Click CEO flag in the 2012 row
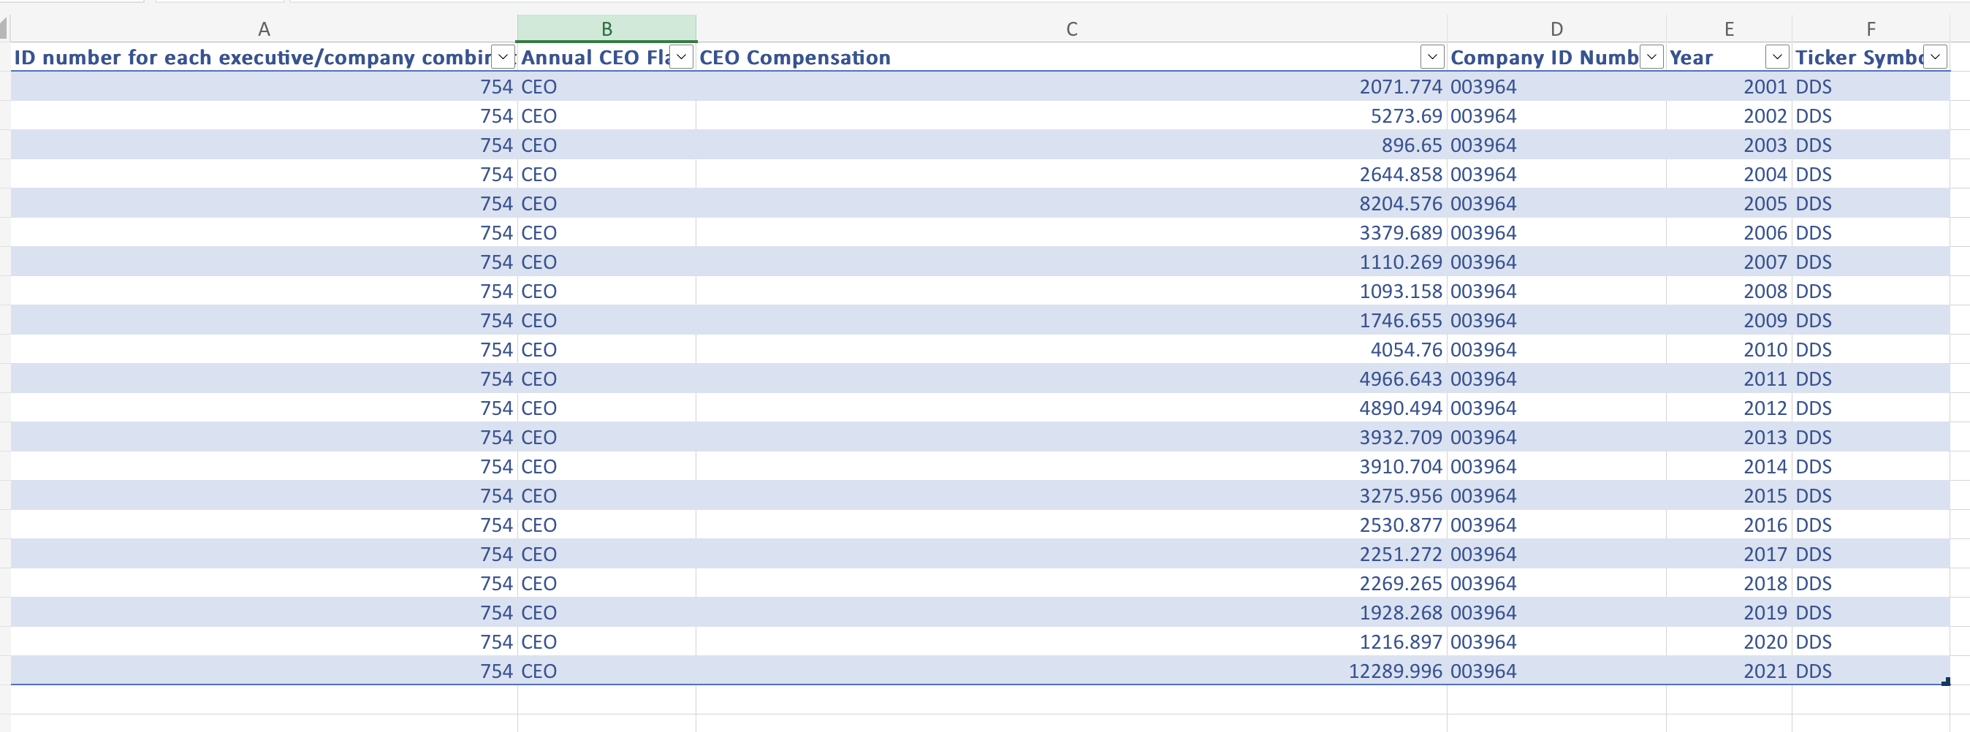Screen dimensions: 1970x732 click(x=539, y=408)
